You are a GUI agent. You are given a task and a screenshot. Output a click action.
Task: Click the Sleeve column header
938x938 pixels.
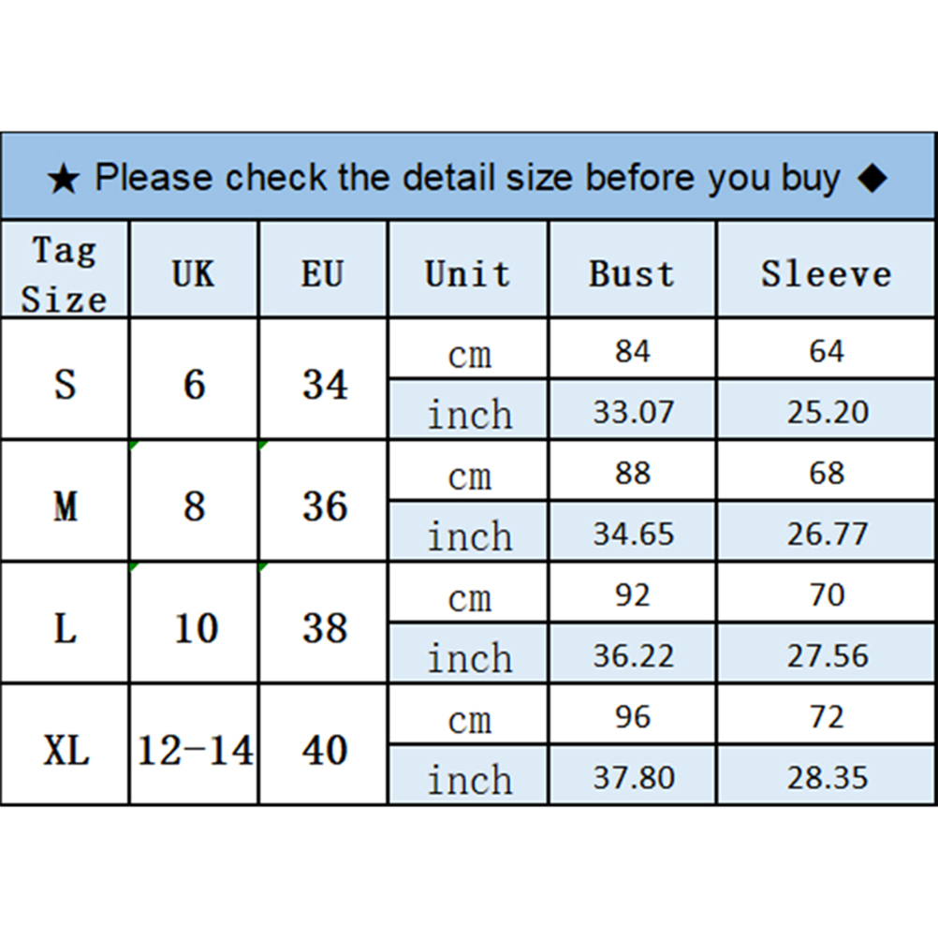point(827,273)
